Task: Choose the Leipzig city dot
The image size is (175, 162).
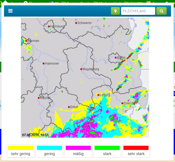Action: [98, 95]
